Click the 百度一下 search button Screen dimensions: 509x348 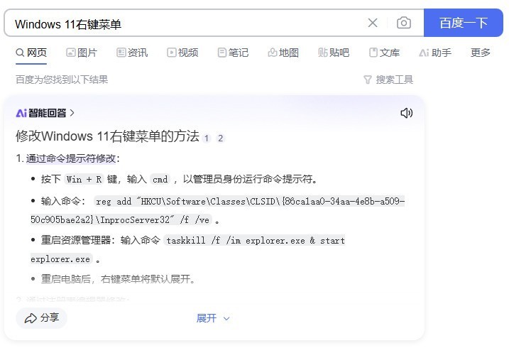click(464, 23)
